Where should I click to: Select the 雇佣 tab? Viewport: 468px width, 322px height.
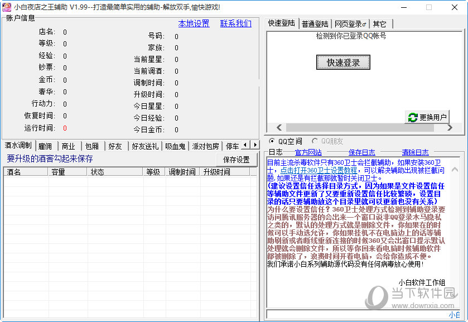click(x=45, y=146)
